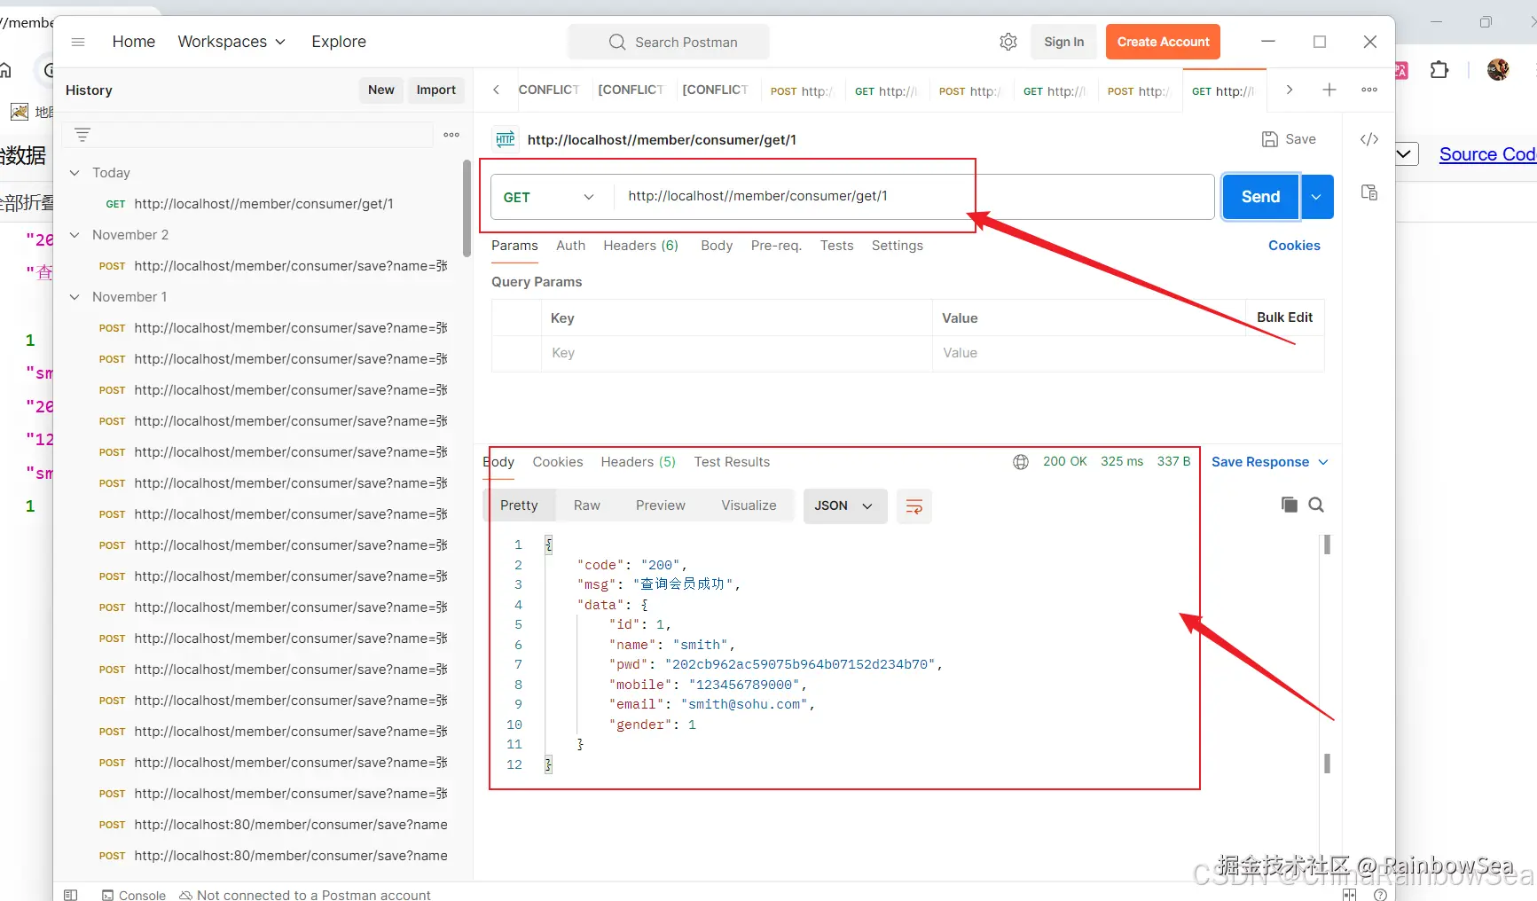Click the Create Account button
Image resolution: width=1537 pixels, height=901 pixels.
pos(1163,42)
